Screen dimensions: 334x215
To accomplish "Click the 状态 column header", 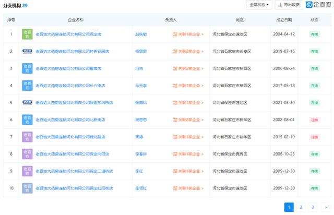I will click(x=314, y=20).
